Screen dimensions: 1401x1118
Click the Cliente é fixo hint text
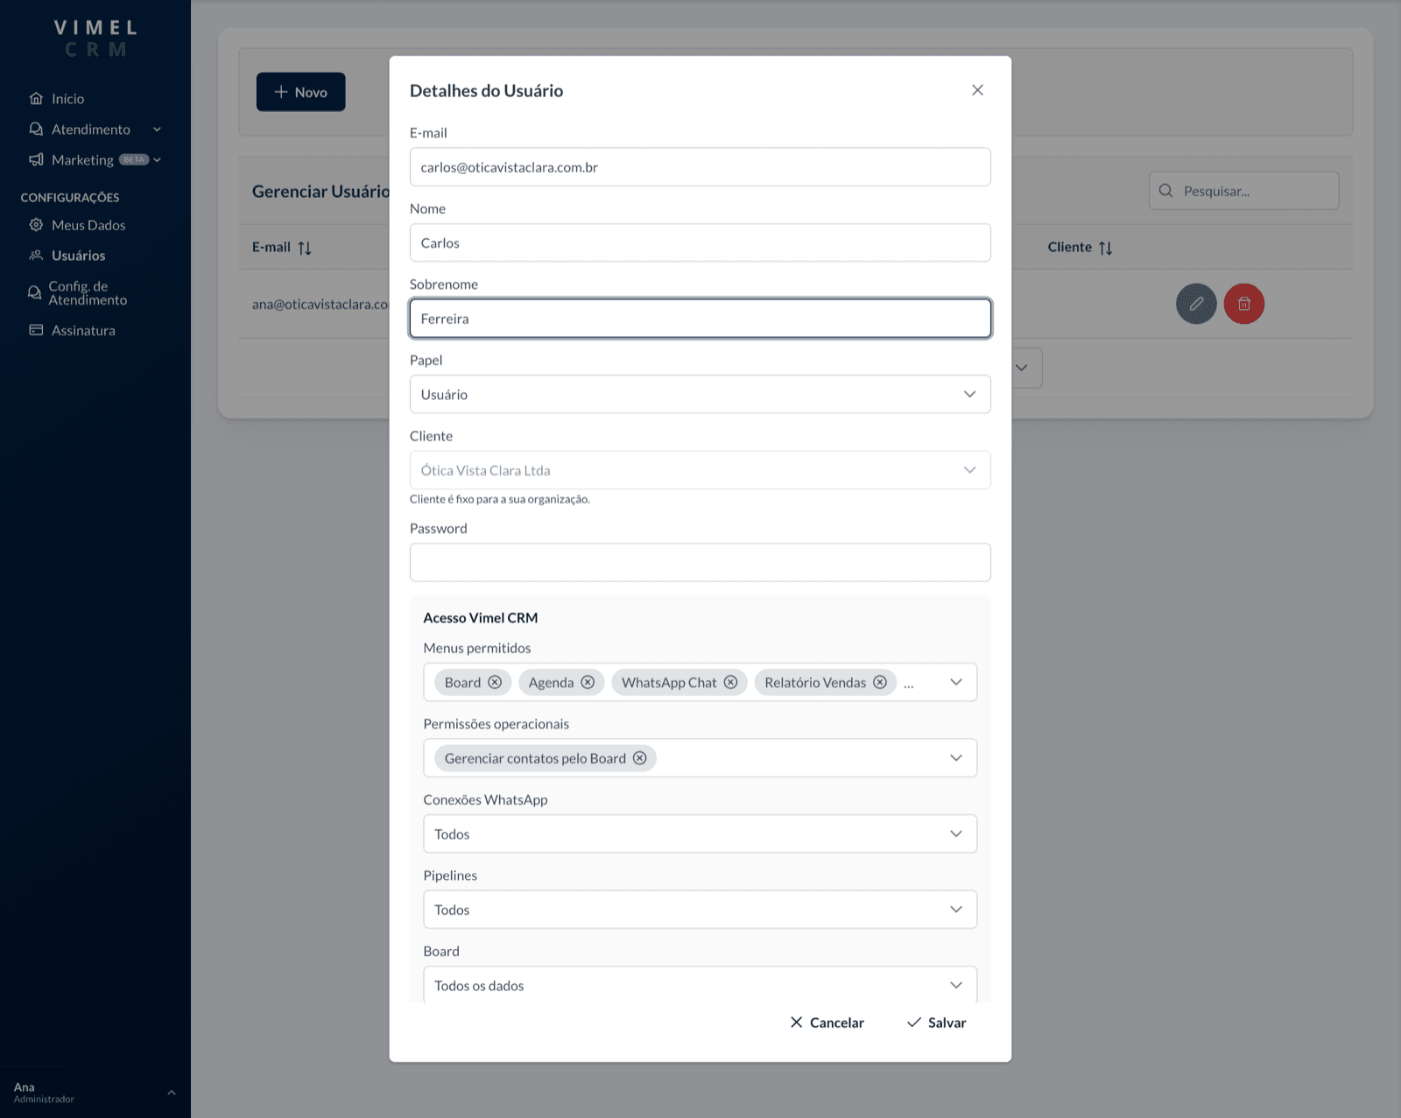pos(500,499)
